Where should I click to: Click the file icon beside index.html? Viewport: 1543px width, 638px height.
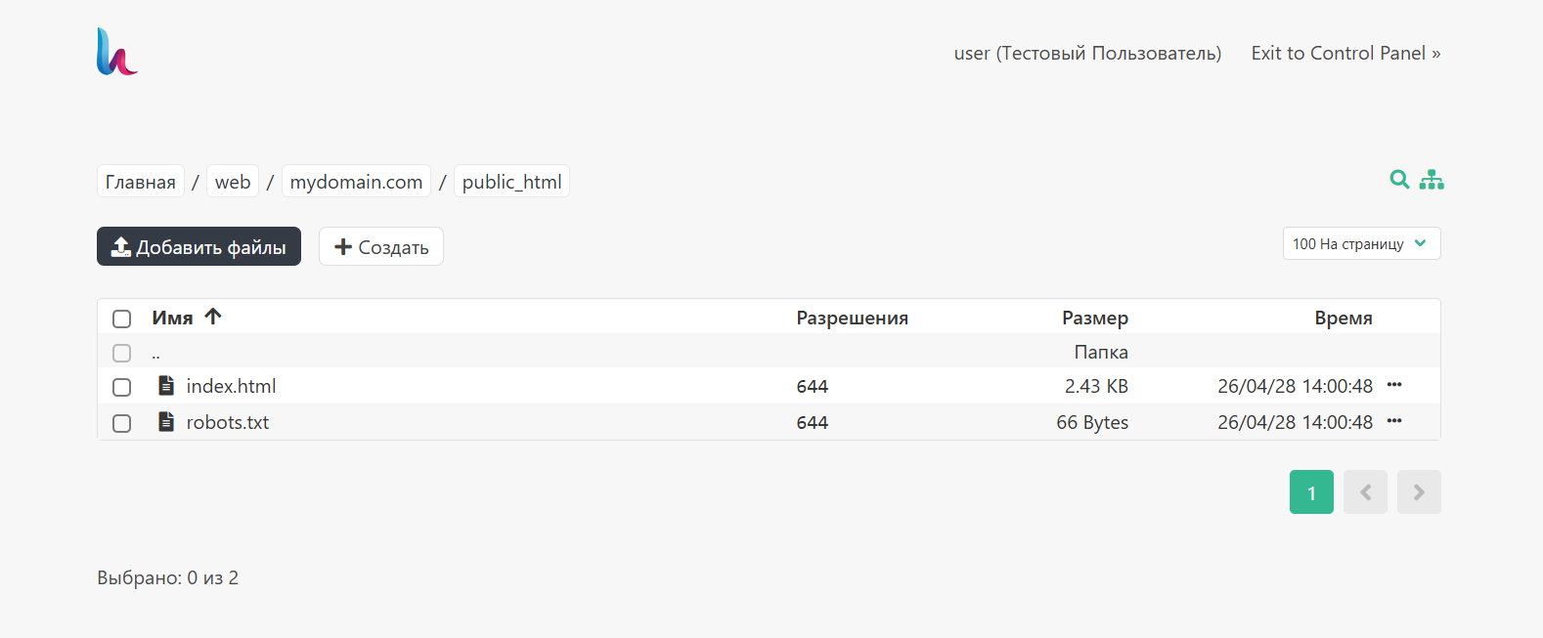tap(166, 385)
